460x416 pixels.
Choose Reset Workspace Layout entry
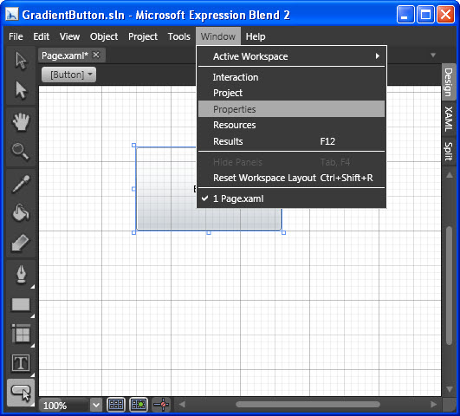tap(291, 178)
